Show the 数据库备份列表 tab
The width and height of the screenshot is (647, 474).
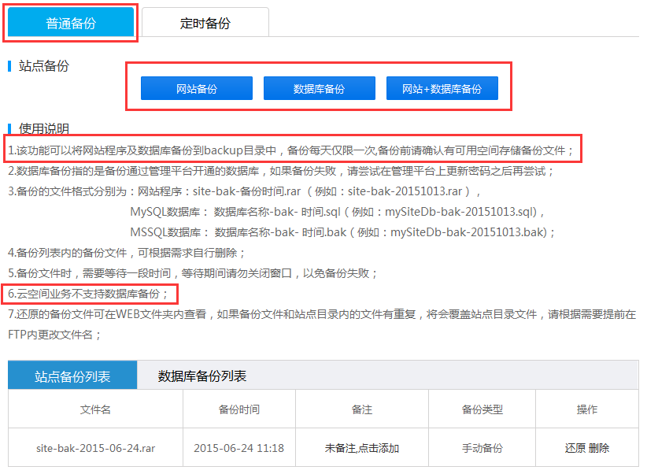(x=202, y=376)
